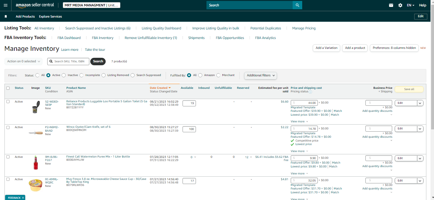
Task: Open the mail messages icon
Action: click(391, 5)
